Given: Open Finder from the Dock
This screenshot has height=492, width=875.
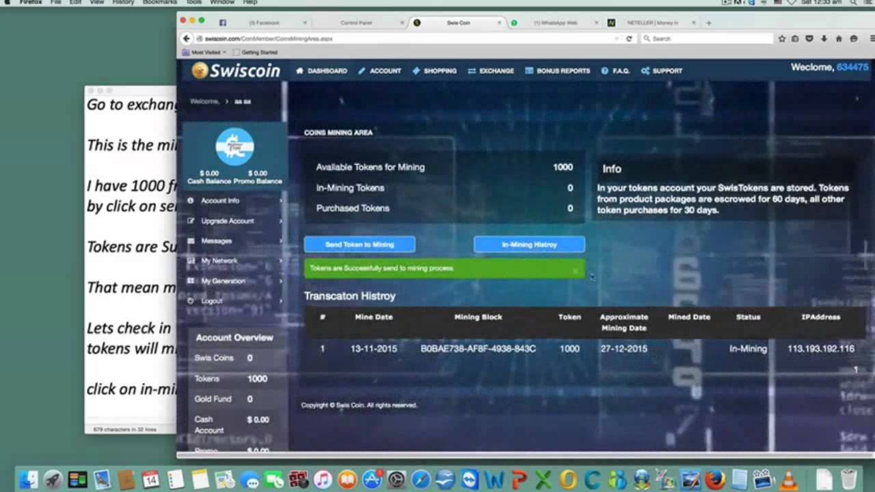Looking at the screenshot, I should (29, 480).
